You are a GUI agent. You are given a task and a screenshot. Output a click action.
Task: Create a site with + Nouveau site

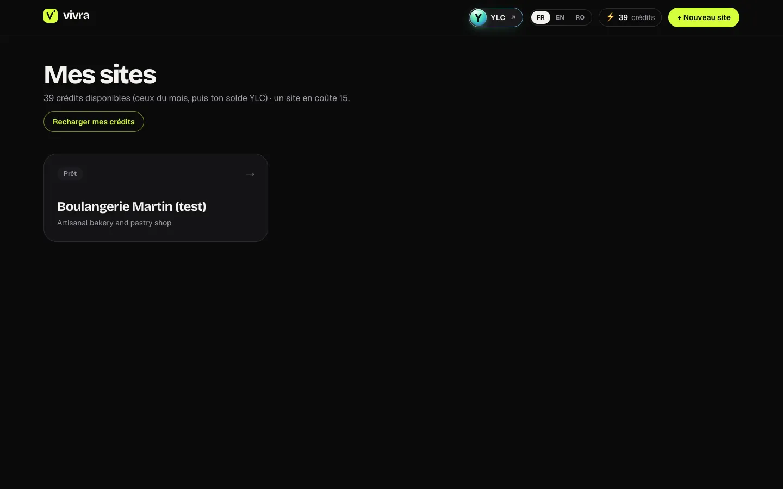[704, 17]
